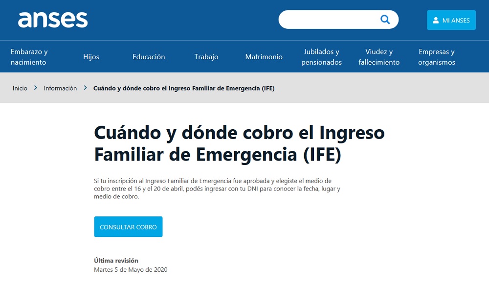This screenshot has height=283, width=489.
Task: Click the user icon in MI ANSES
Action: (436, 21)
